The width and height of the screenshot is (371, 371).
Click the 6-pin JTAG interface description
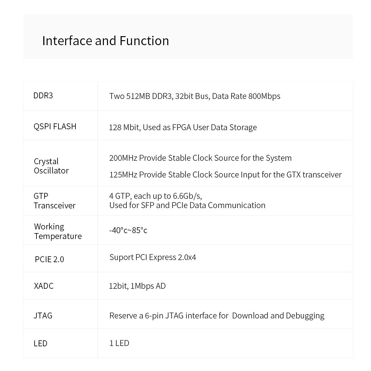(x=217, y=316)
